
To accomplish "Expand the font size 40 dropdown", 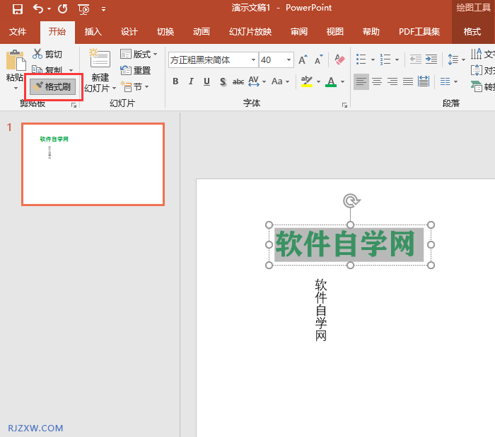I will point(288,60).
